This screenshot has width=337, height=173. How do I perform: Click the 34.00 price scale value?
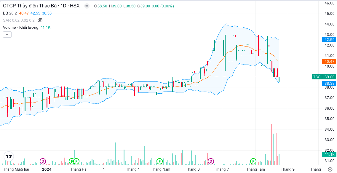pyautogui.click(x=330, y=129)
